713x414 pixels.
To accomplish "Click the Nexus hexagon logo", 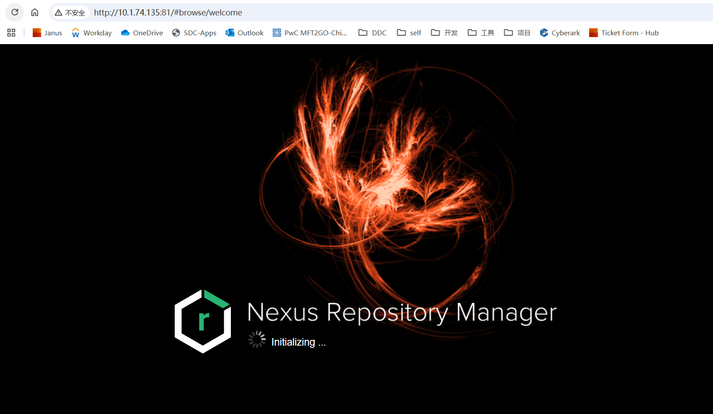I will 203,321.
